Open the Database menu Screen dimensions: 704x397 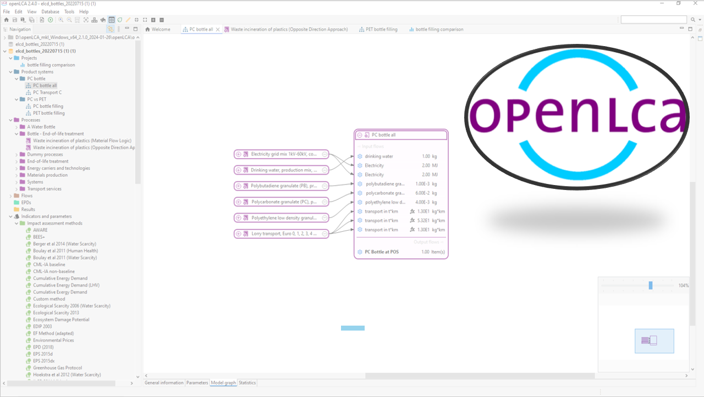pos(50,12)
